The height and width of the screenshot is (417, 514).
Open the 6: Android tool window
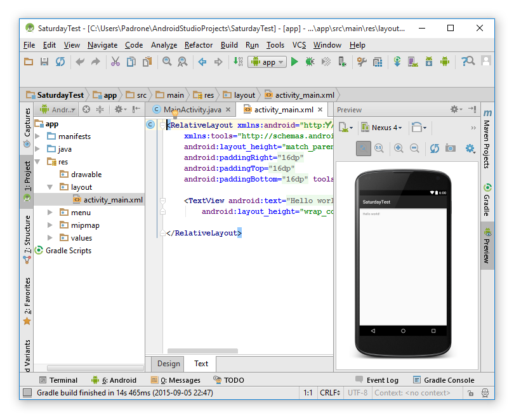[x=114, y=380]
